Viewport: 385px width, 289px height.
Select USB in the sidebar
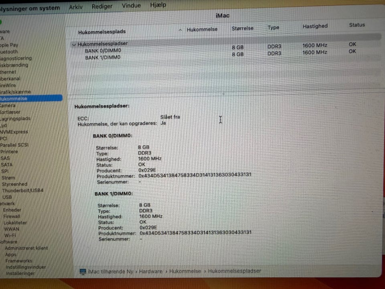point(7,197)
